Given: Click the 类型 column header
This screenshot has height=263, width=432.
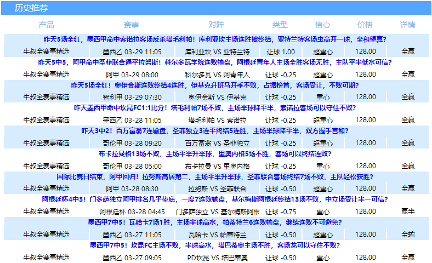Looking at the screenshot, I should [x=280, y=25].
